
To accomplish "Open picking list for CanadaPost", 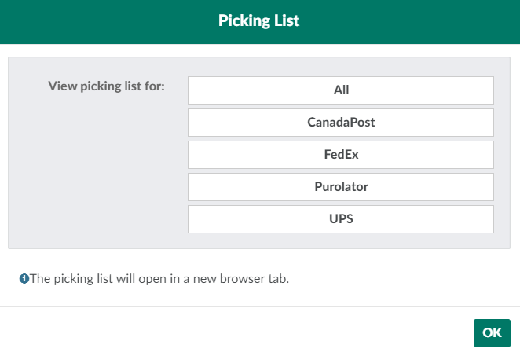I will 341,123.
